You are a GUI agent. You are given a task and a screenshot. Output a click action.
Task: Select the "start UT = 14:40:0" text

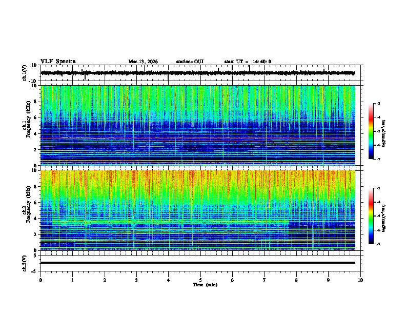pyautogui.click(x=248, y=62)
